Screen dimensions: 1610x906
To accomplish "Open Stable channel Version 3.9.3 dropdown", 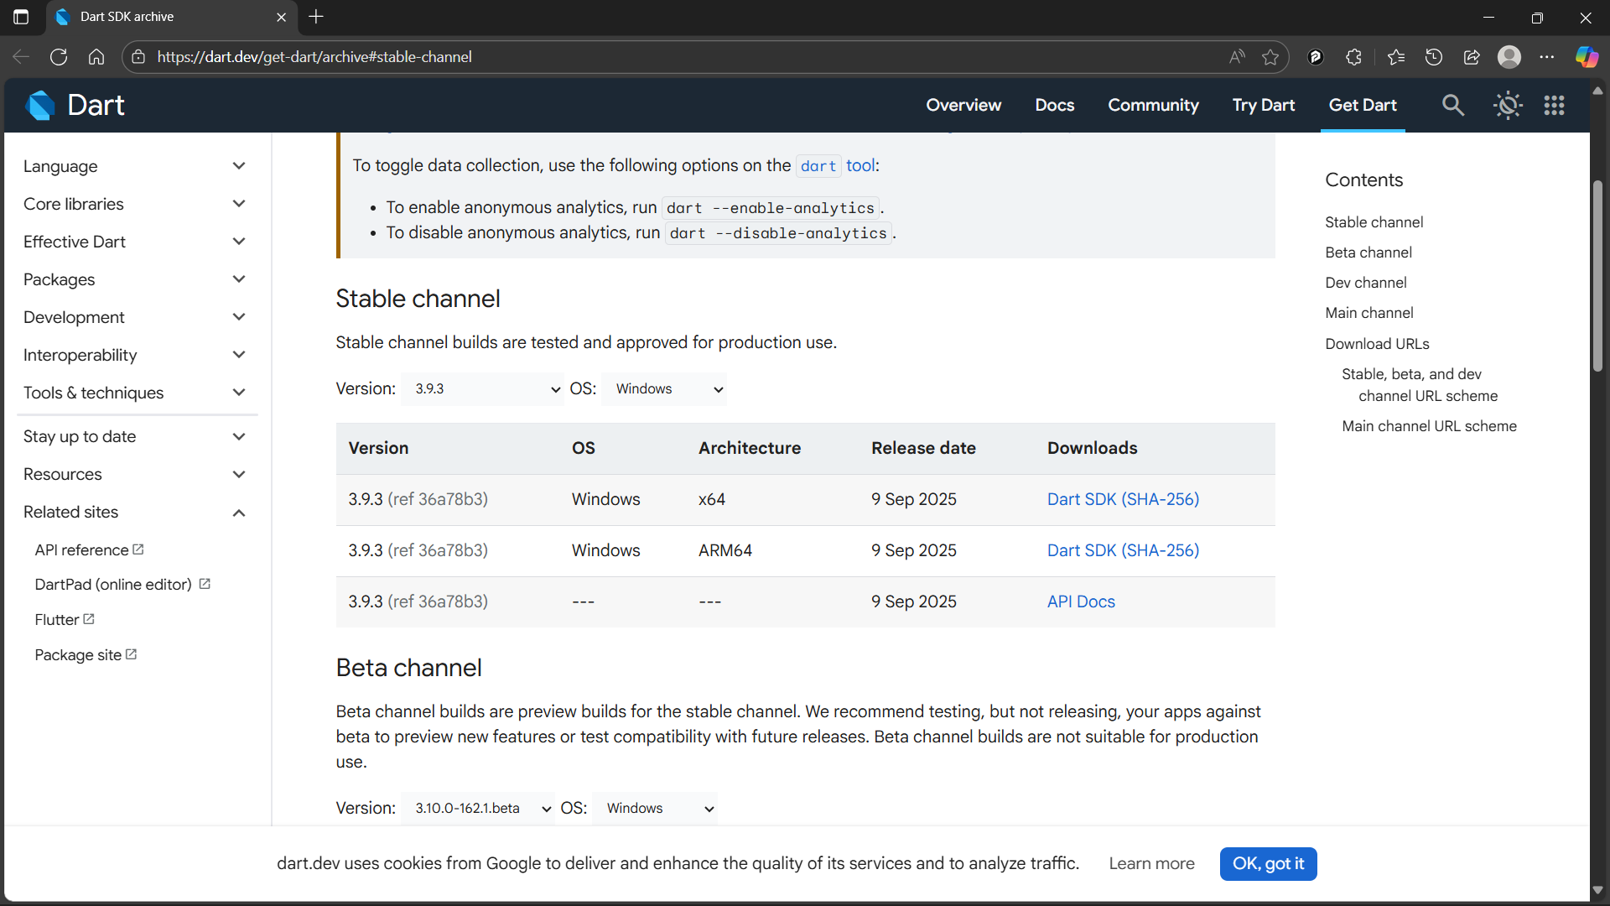I will pos(483,389).
